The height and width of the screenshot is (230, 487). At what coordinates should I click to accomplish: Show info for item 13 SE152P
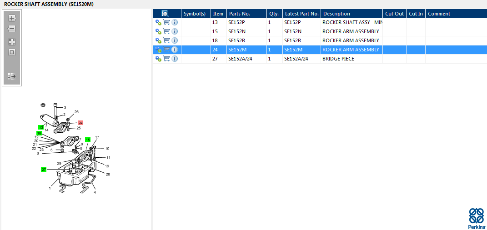click(x=175, y=22)
